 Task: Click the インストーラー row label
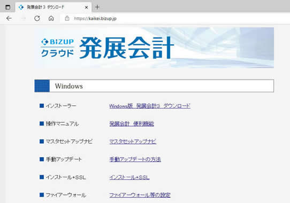[x=61, y=106]
